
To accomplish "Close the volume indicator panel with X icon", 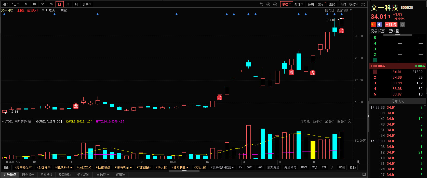I will (350, 121).
